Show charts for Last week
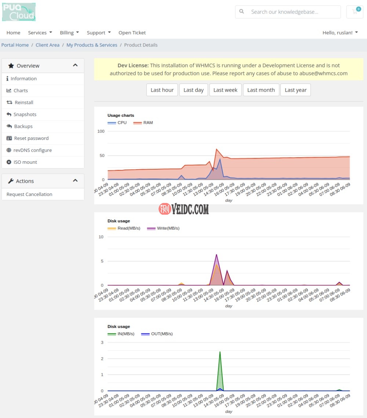The image size is (367, 418). [x=225, y=90]
